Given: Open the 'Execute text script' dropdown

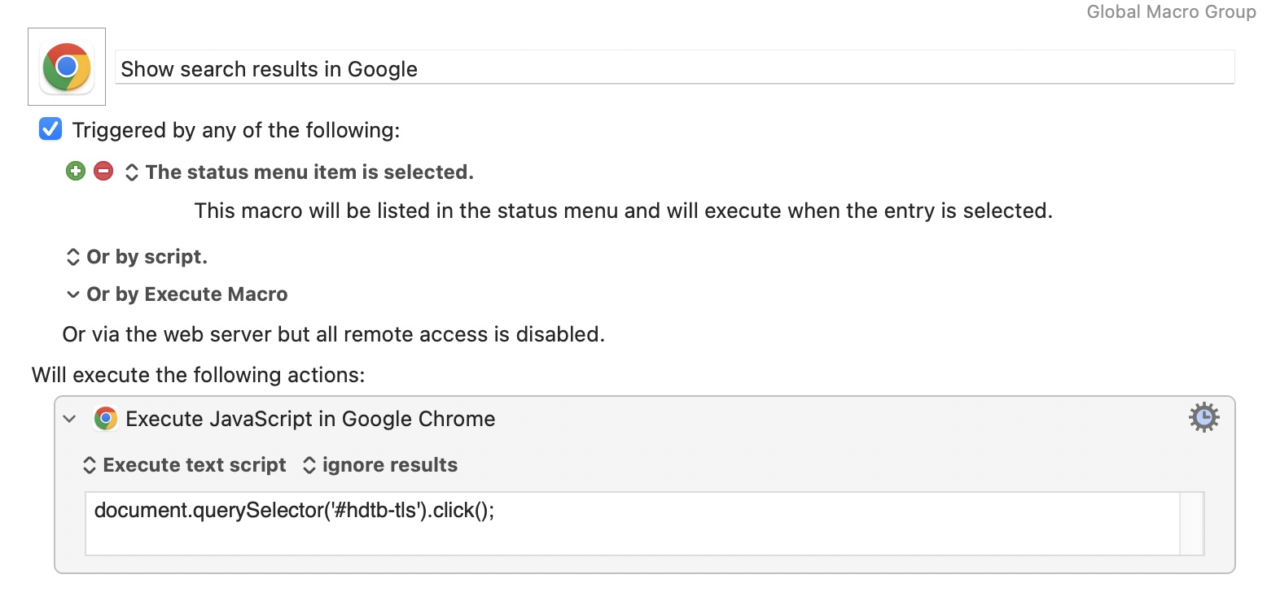Looking at the screenshot, I should coord(184,465).
